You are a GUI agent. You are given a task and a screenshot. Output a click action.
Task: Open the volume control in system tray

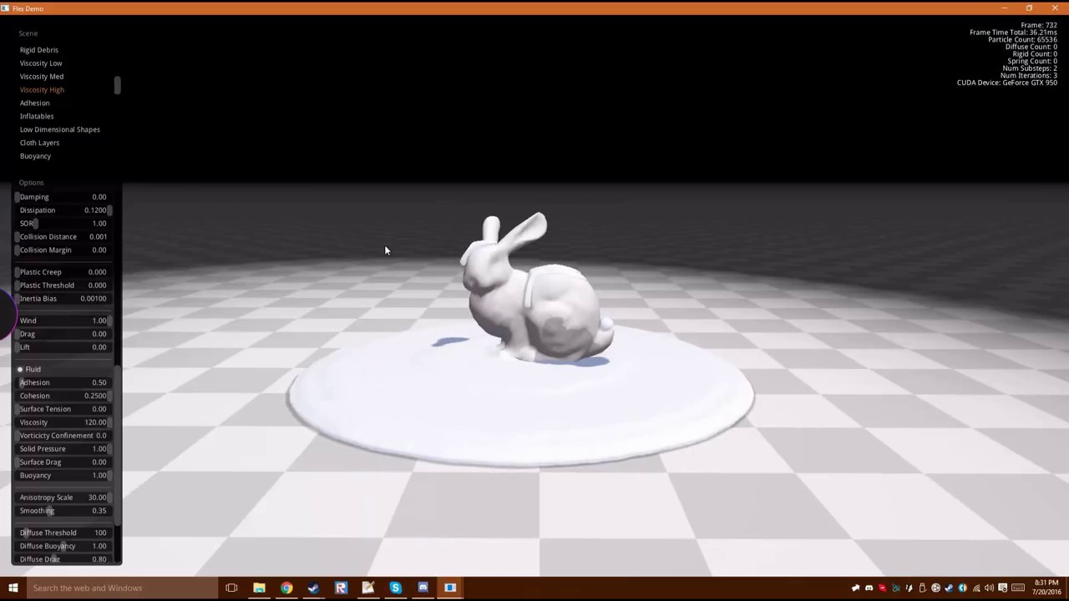[x=989, y=588]
